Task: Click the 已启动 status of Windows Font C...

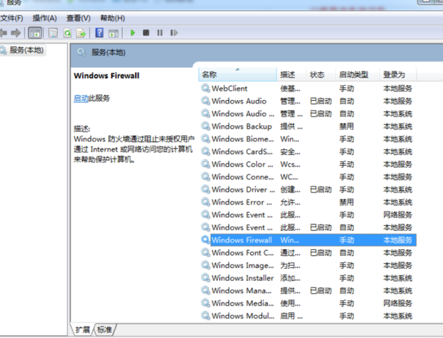Action: [x=321, y=253]
